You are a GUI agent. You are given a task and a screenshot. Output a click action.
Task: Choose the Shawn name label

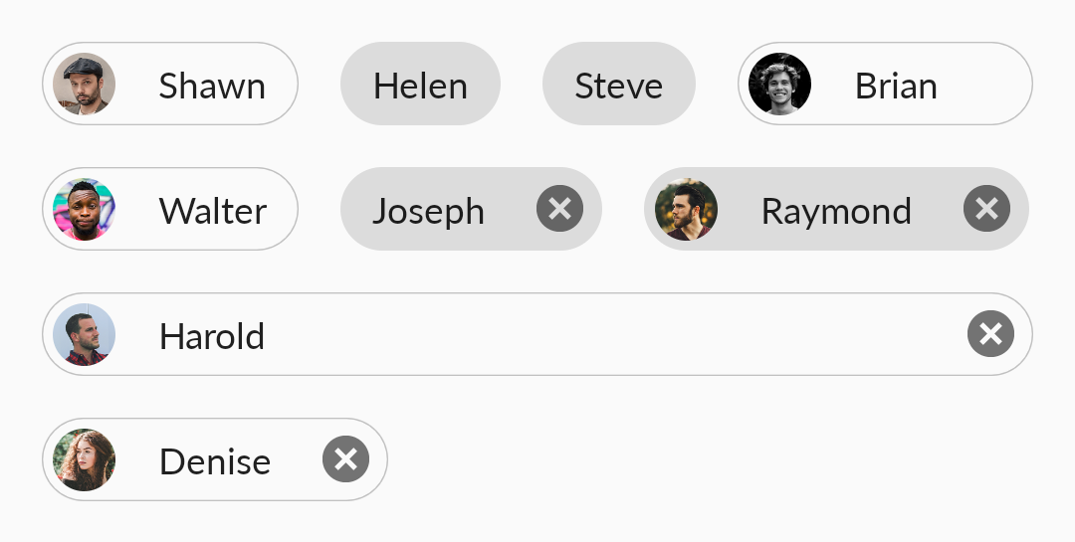[212, 87]
